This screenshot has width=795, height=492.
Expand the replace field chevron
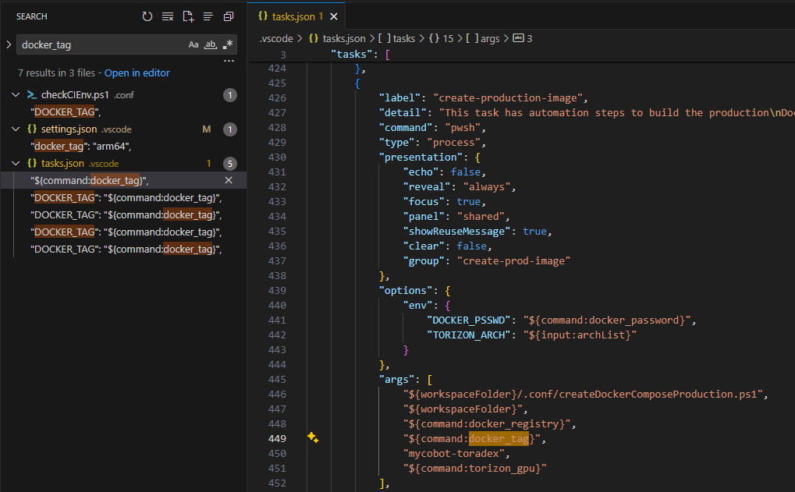pos(9,44)
